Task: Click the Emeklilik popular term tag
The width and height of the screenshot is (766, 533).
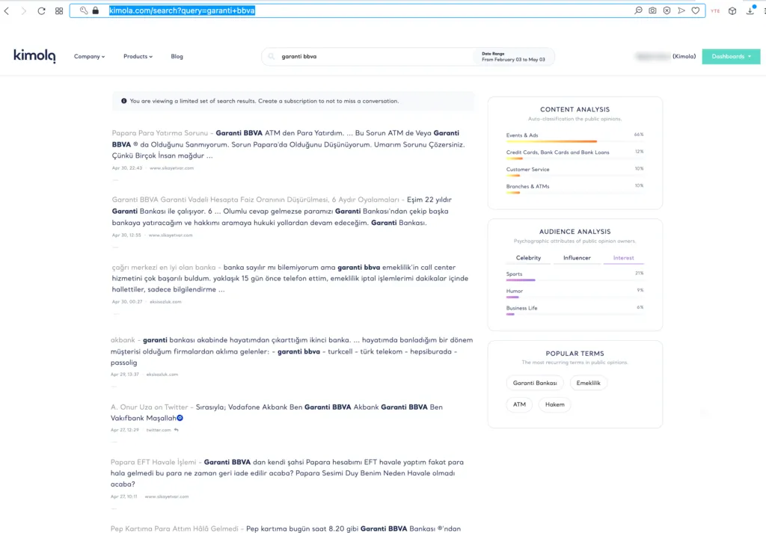Action: pos(588,383)
